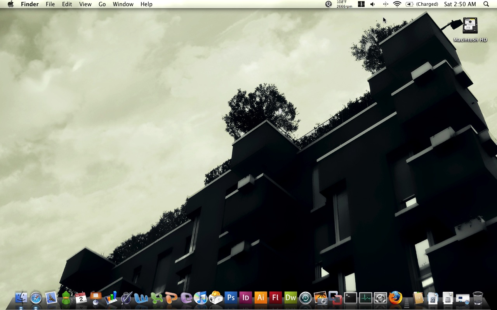The height and width of the screenshot is (310, 497).
Task: Open iCal calendar in the Dock
Action: point(81,298)
